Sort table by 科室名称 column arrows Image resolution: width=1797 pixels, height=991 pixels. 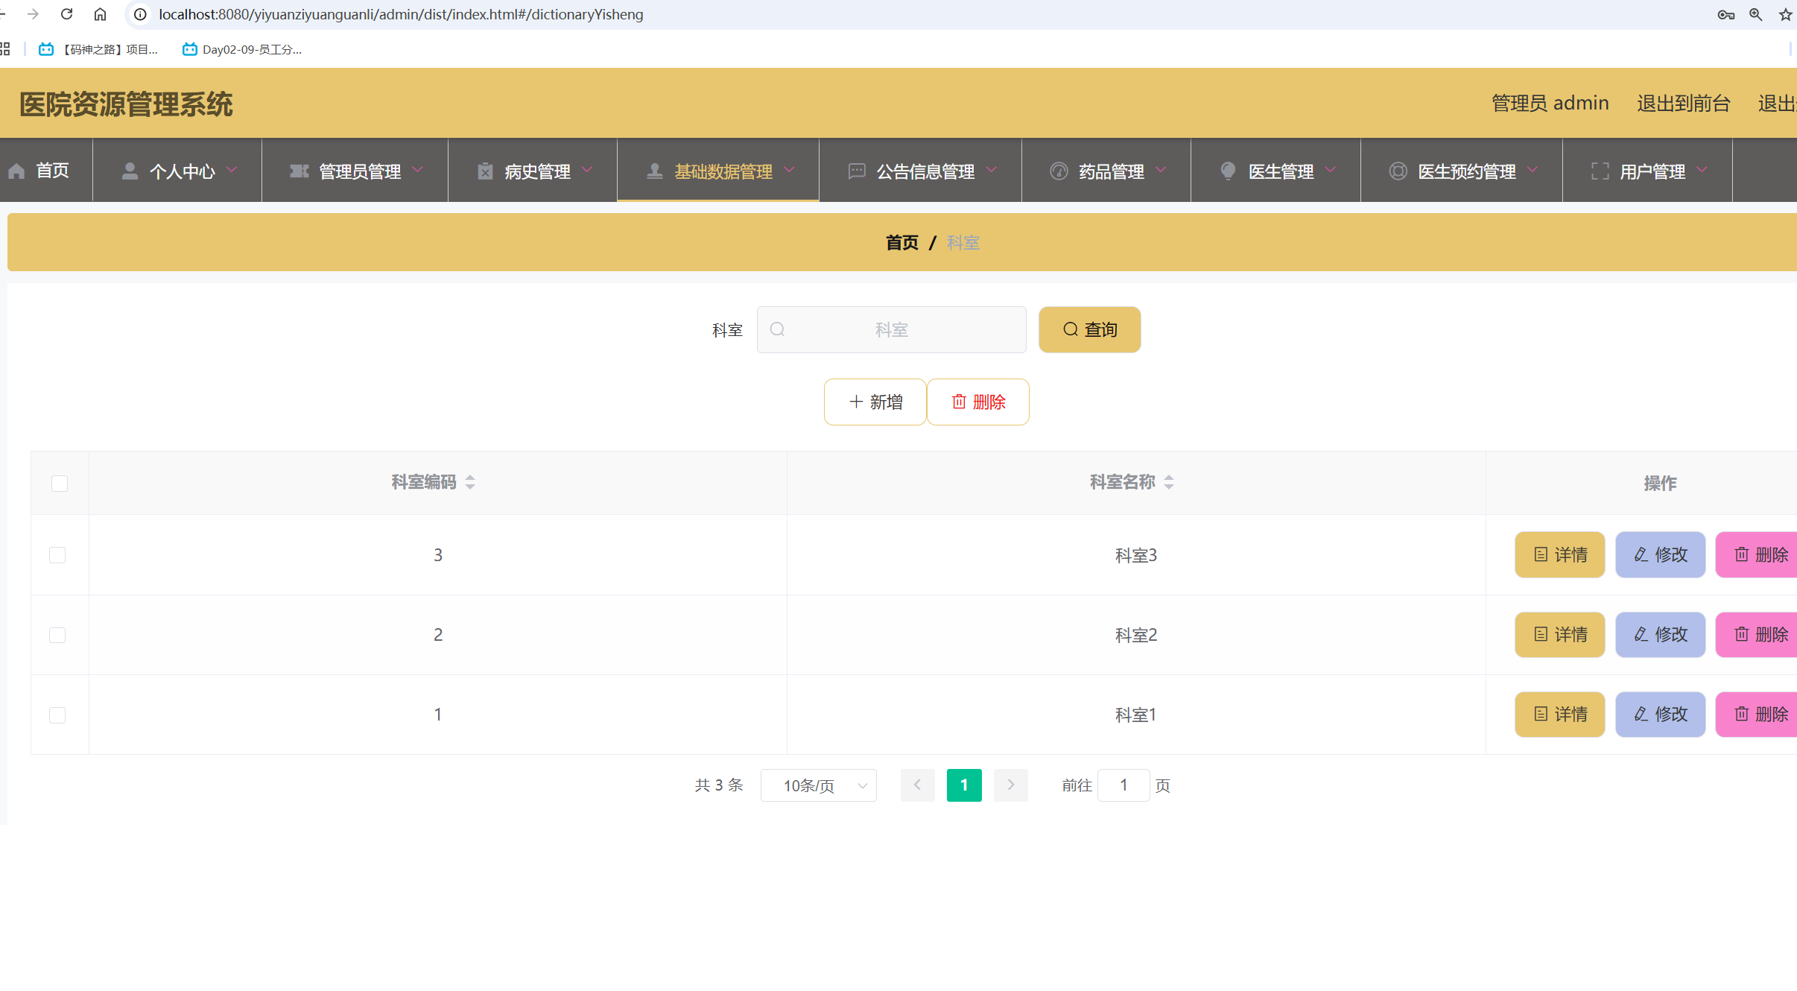[x=1168, y=482]
